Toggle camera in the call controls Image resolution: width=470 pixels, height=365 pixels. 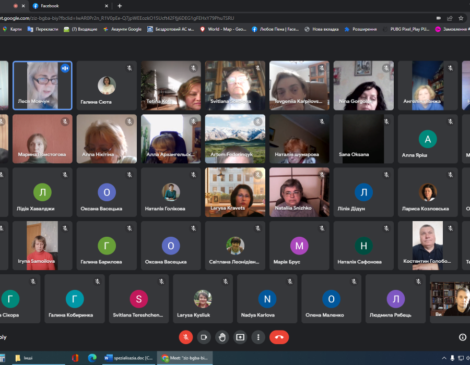point(204,337)
